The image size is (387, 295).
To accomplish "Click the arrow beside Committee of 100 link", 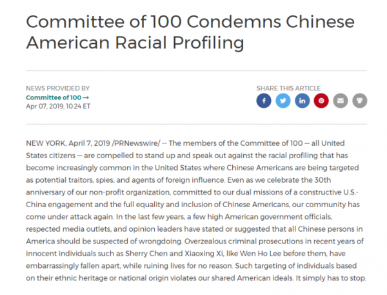I will 86,97.
